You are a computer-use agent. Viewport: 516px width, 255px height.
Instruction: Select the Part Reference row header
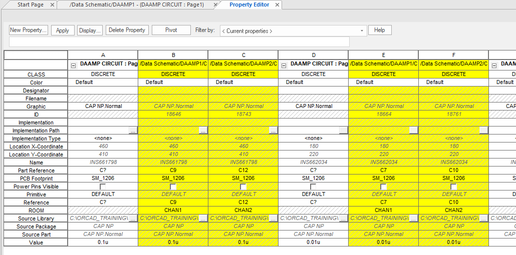tap(36, 170)
